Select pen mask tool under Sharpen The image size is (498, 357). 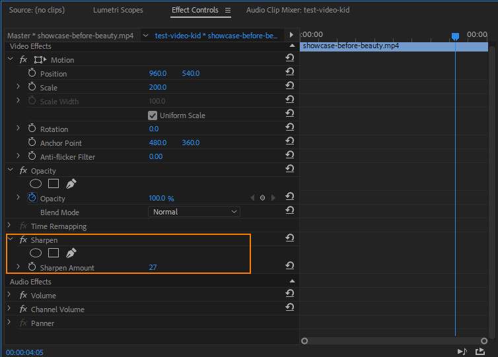71,253
